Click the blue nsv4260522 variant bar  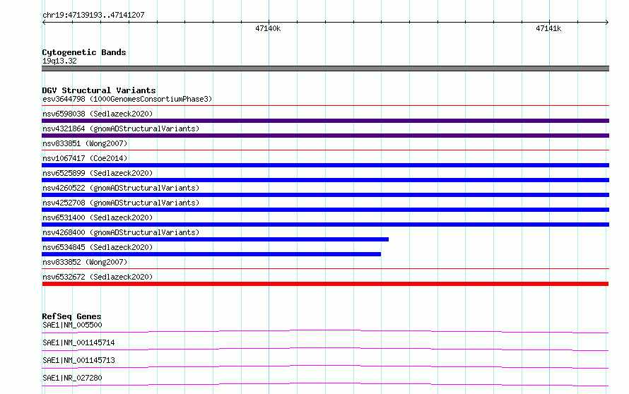[325, 195]
